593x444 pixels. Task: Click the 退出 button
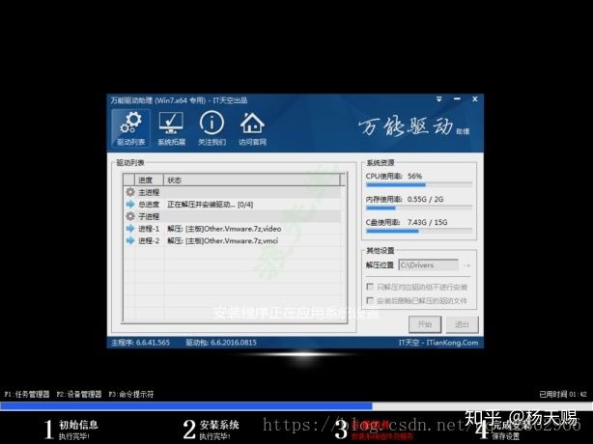click(462, 324)
